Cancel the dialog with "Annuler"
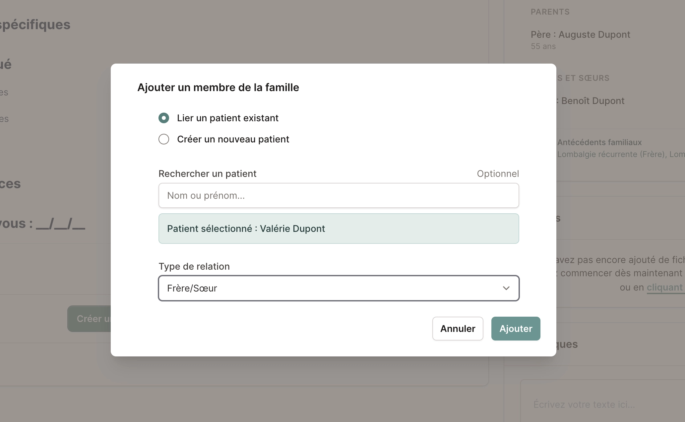The height and width of the screenshot is (422, 685). pos(458,328)
